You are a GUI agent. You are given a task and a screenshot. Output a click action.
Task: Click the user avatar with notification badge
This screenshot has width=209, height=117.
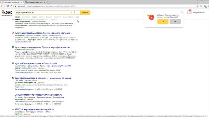189,12
